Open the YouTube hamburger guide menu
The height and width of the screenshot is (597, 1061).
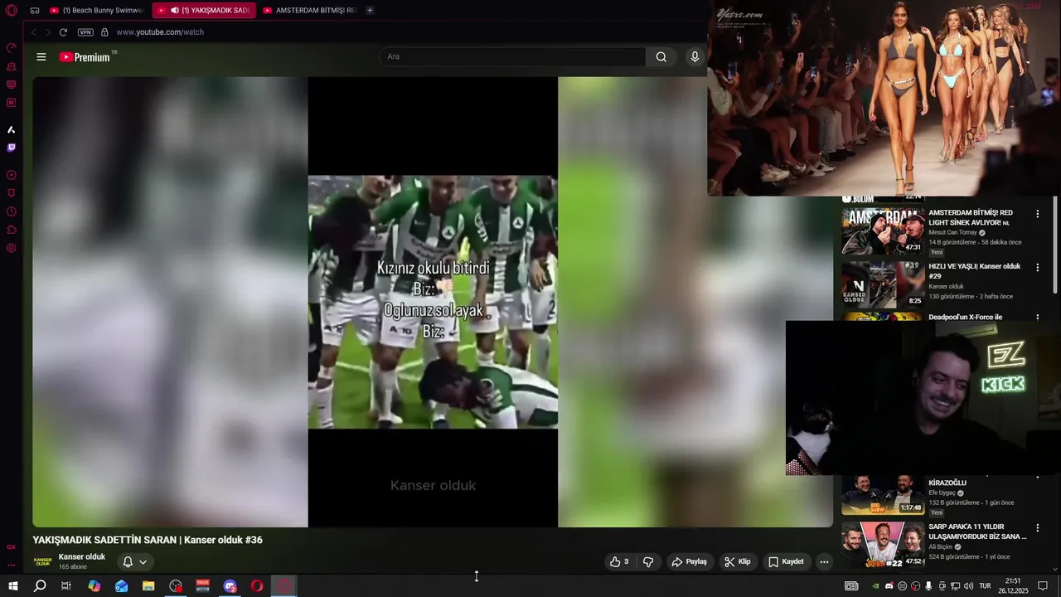(x=41, y=57)
